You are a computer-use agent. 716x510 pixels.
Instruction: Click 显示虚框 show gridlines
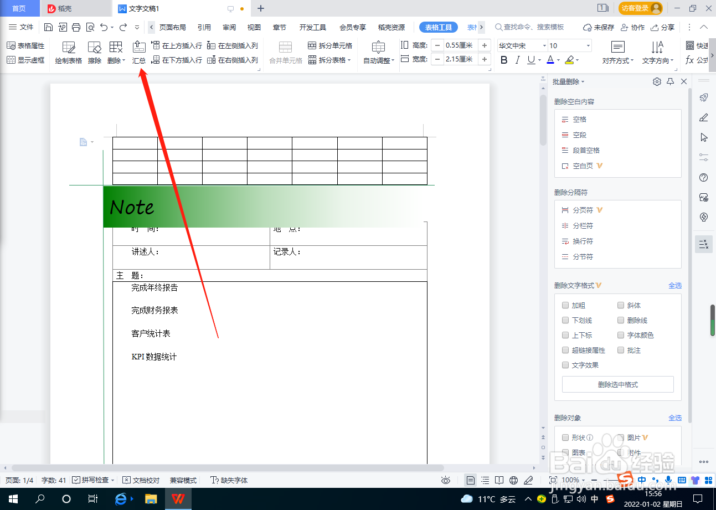coord(25,60)
